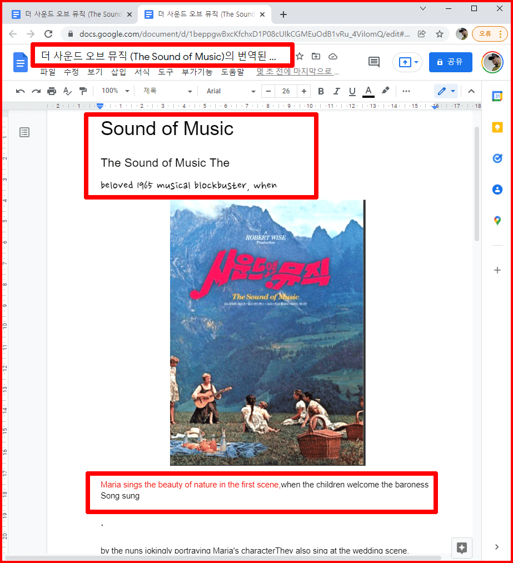Viewport: 513px width, 563px height.
Task: Click the font size field showing 26
Action: [286, 91]
